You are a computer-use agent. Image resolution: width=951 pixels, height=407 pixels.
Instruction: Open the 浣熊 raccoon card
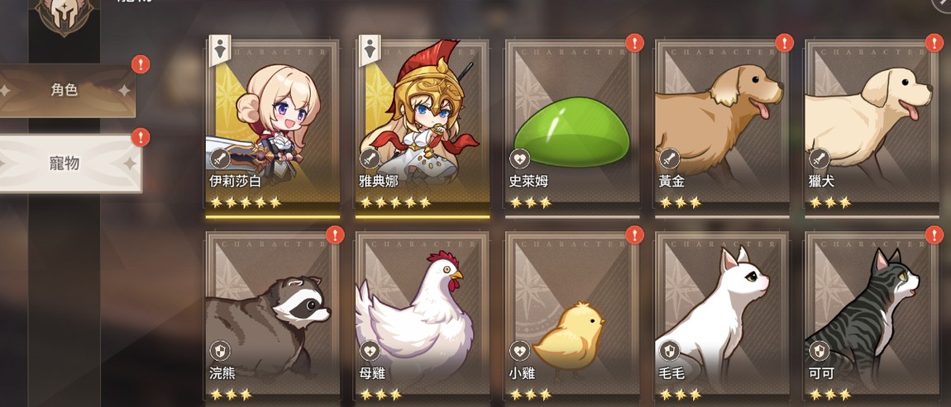click(x=272, y=318)
